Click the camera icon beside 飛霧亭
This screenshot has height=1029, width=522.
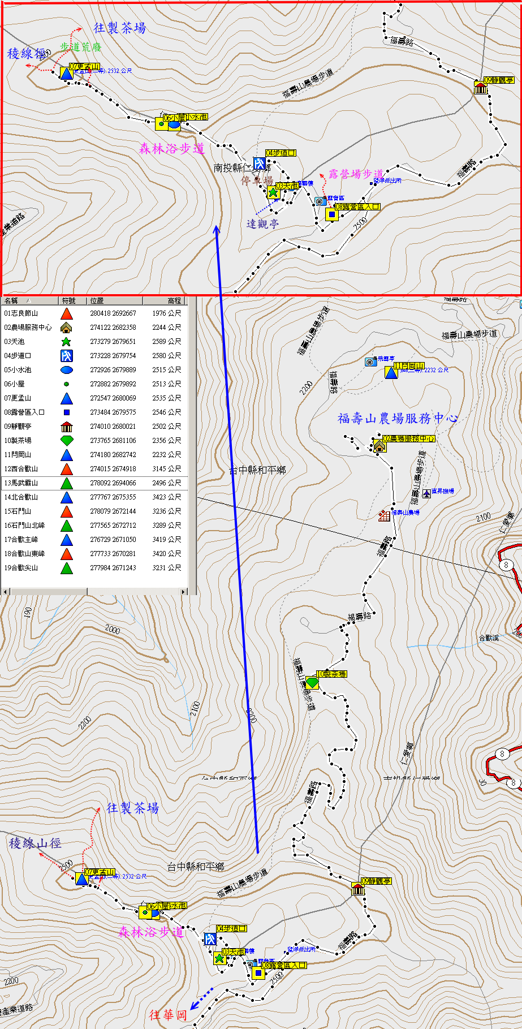[370, 362]
